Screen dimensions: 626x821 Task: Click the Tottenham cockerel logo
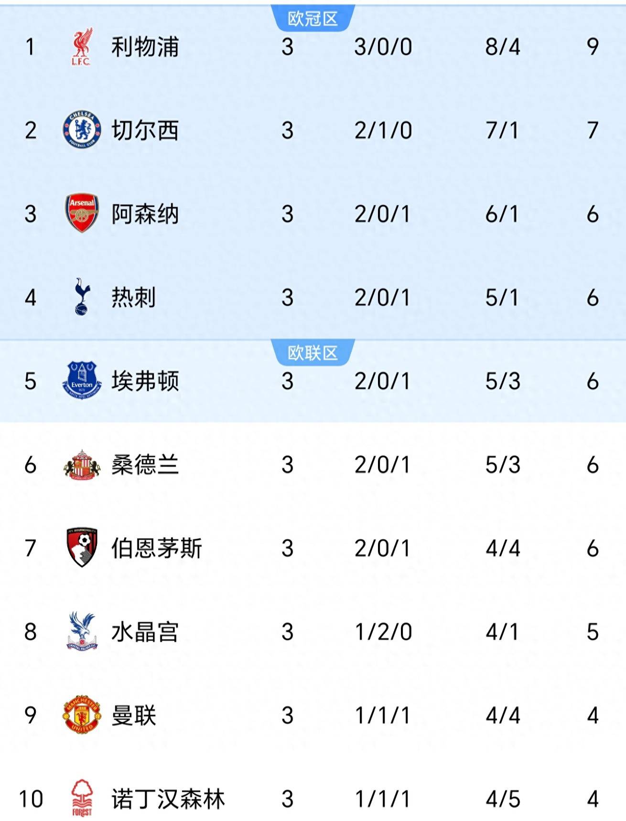pyautogui.click(x=81, y=297)
